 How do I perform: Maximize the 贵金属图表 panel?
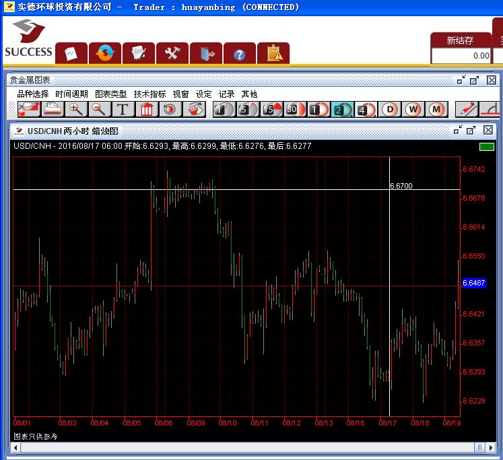[474, 80]
